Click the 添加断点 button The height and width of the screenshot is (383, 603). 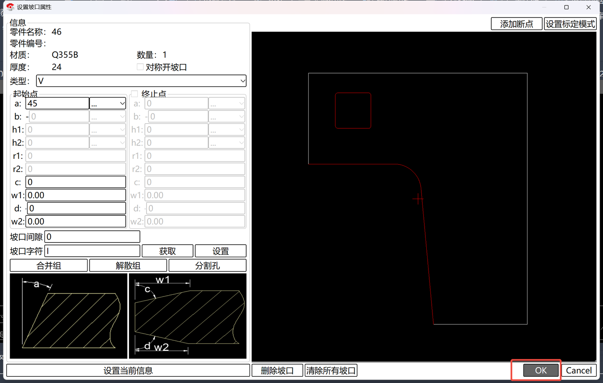point(517,24)
